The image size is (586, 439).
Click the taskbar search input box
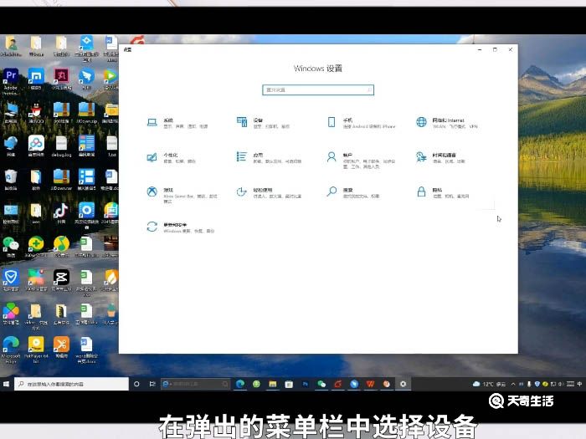[71, 384]
